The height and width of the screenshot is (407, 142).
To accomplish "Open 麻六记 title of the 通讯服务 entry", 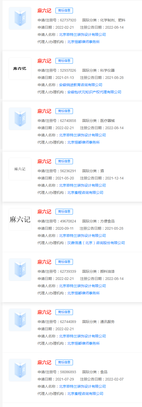I will [44, 312].
